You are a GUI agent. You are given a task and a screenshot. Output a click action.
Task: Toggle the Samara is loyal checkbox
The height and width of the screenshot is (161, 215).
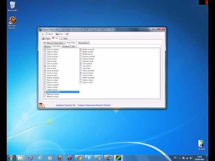(81, 61)
